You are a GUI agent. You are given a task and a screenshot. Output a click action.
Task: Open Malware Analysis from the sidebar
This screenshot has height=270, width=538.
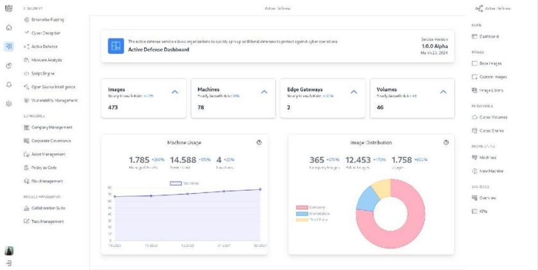pos(47,60)
